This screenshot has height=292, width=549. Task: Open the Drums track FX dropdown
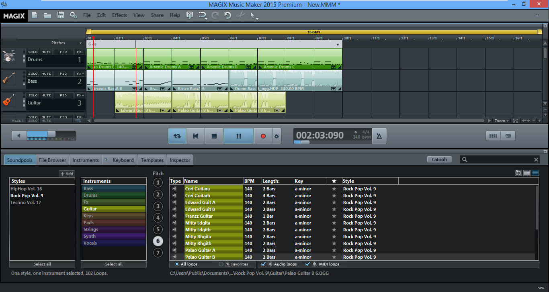pyautogui.click(x=80, y=52)
